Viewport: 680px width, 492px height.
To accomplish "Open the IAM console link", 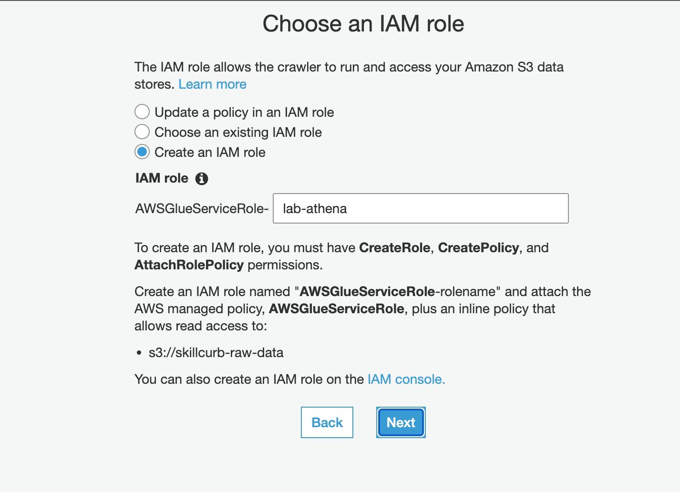I will 406,379.
